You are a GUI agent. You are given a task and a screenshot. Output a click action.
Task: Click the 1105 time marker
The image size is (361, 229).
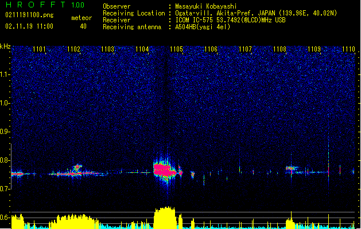176,49
